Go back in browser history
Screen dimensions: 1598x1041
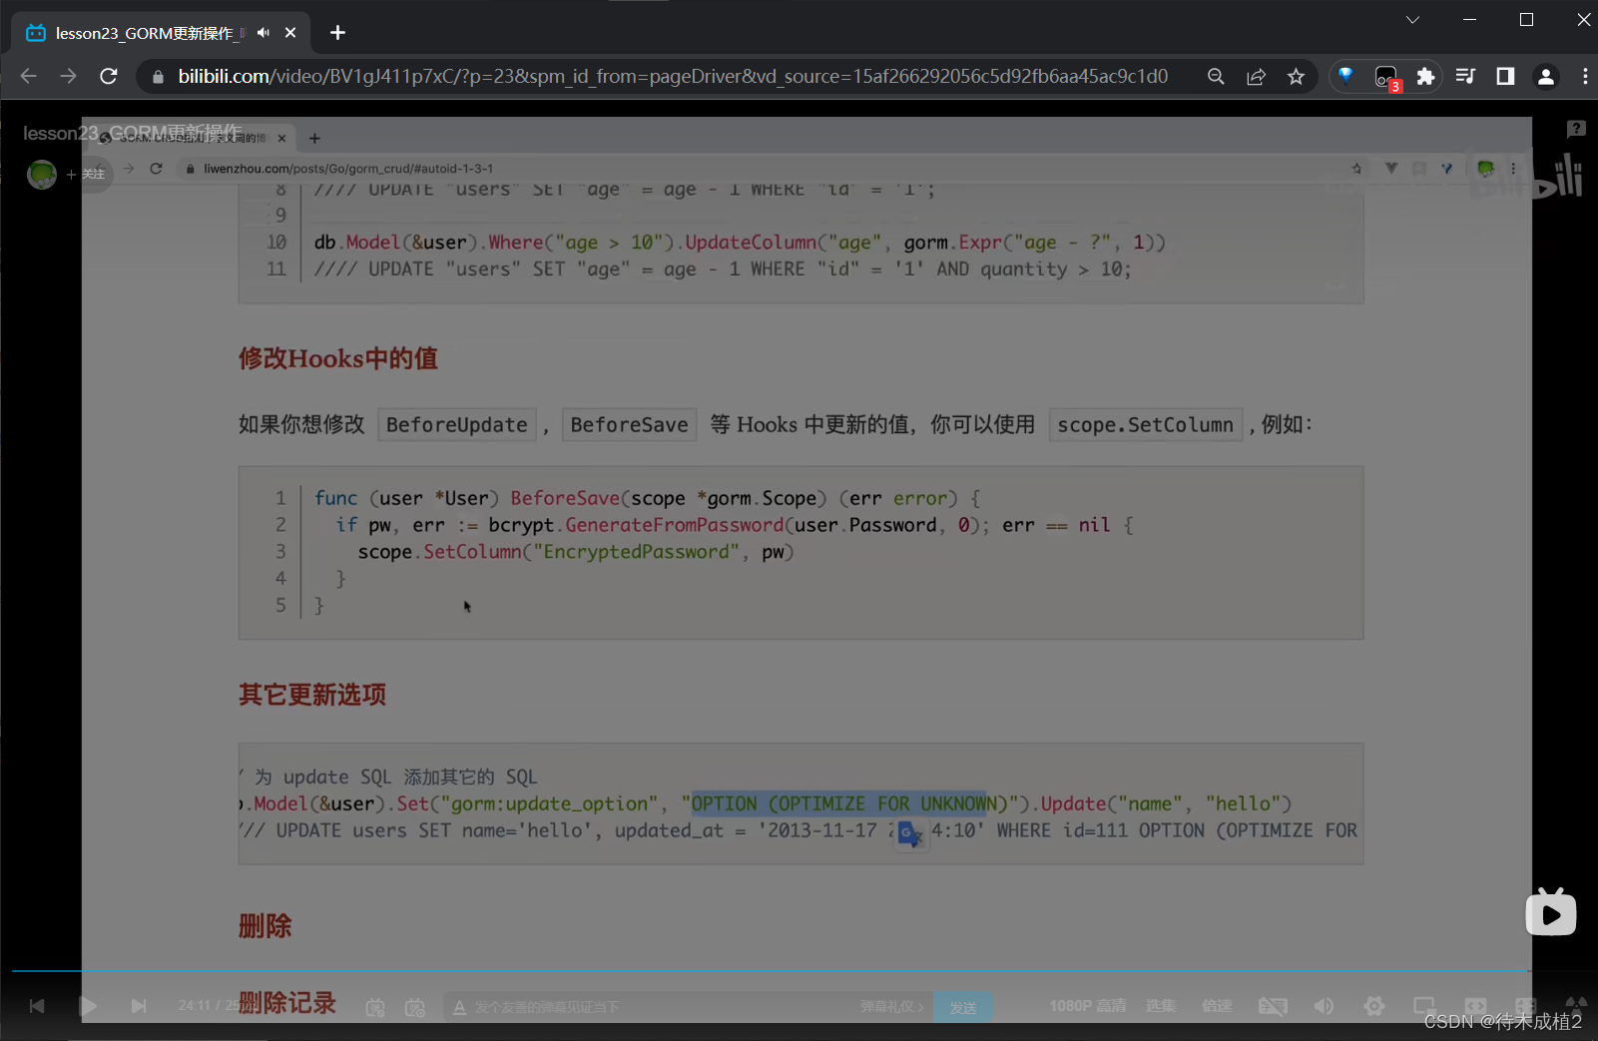click(x=28, y=77)
